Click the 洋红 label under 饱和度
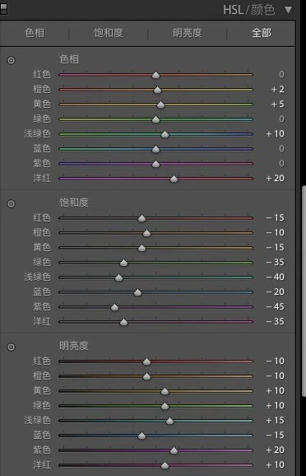The image size is (306, 476). (42, 321)
